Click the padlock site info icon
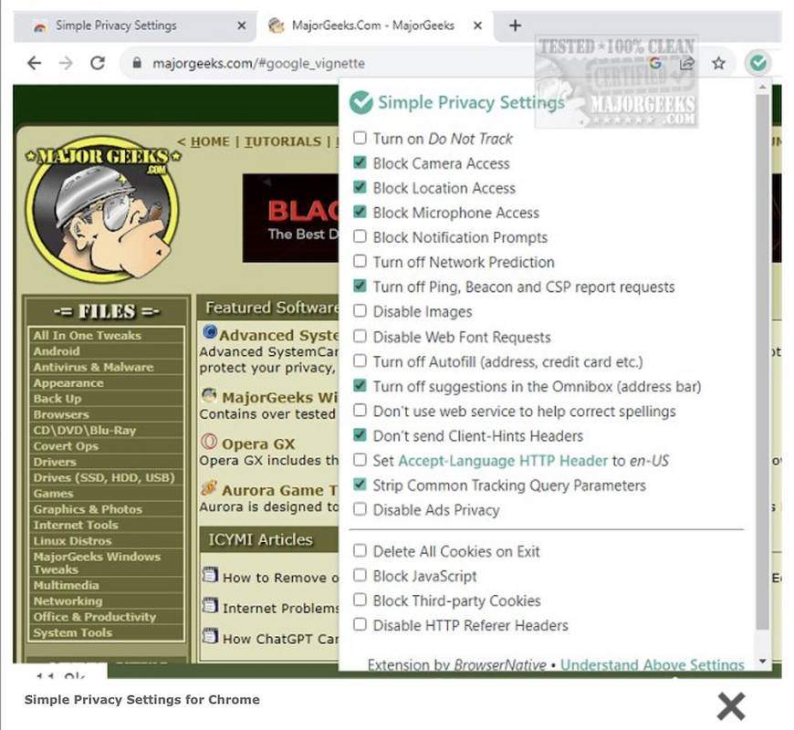The height and width of the screenshot is (730, 794). pos(136,63)
